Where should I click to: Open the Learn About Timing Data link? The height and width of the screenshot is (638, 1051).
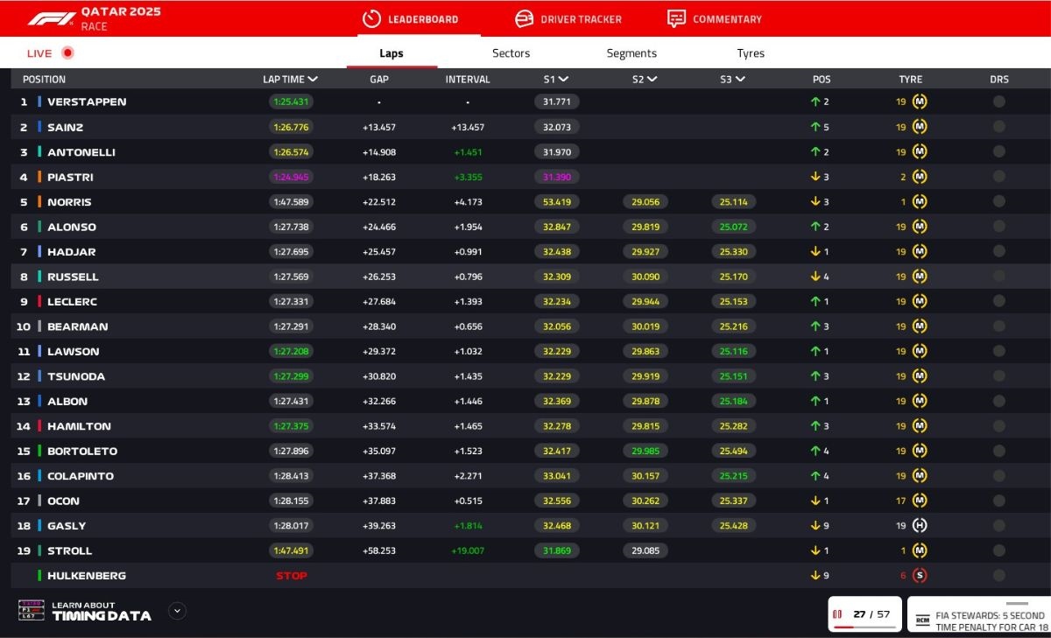click(101, 611)
